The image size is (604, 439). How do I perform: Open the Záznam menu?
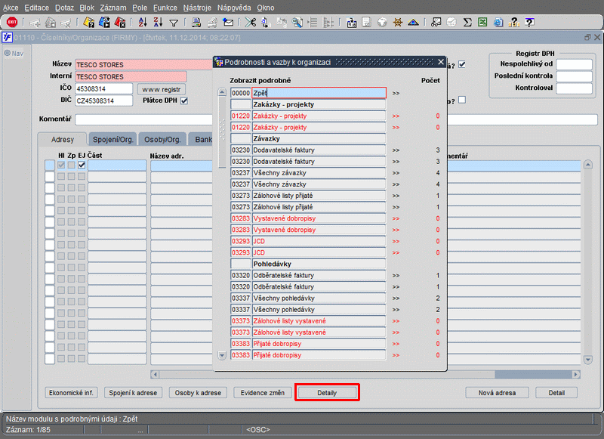(112, 8)
